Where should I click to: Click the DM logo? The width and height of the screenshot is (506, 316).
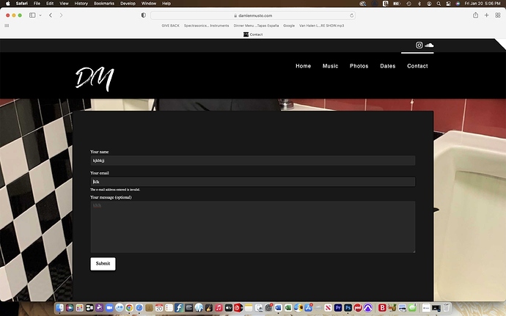point(95,78)
